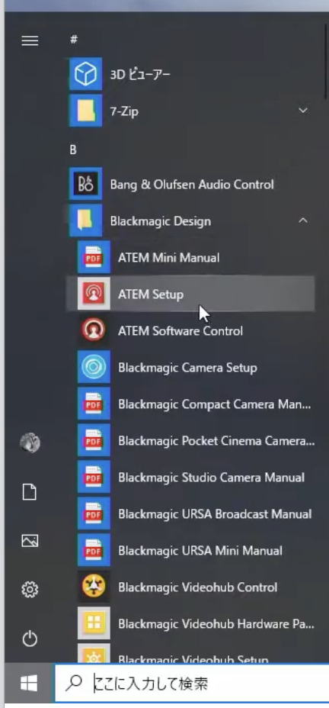Expand the hamburger menu
This screenshot has width=329, height=708.
[x=30, y=40]
